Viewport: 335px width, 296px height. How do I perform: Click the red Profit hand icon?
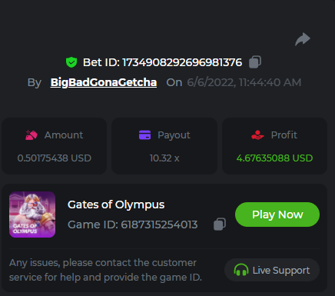tap(257, 135)
